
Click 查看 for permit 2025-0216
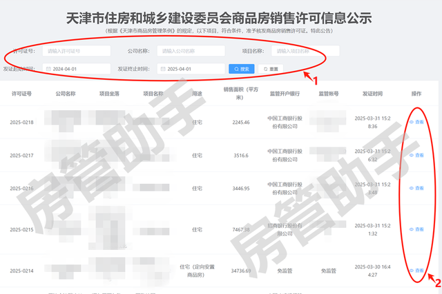click(x=416, y=188)
